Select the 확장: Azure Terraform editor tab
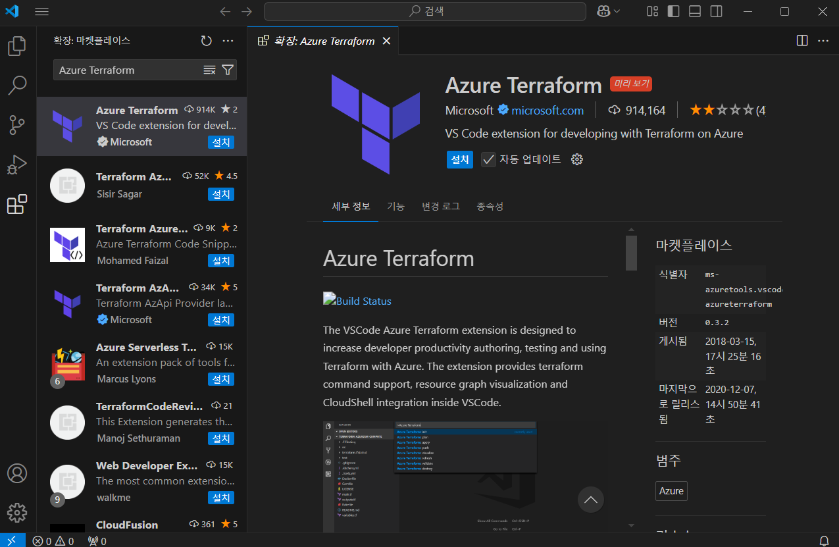 click(x=323, y=41)
